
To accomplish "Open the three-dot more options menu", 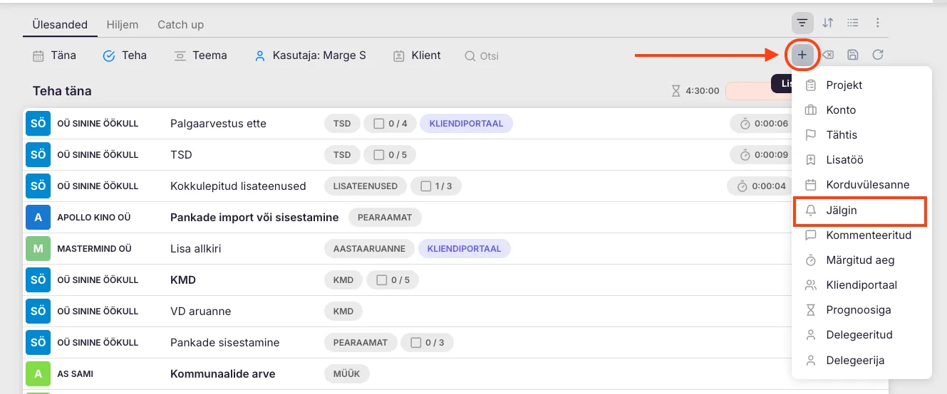I will (x=878, y=23).
